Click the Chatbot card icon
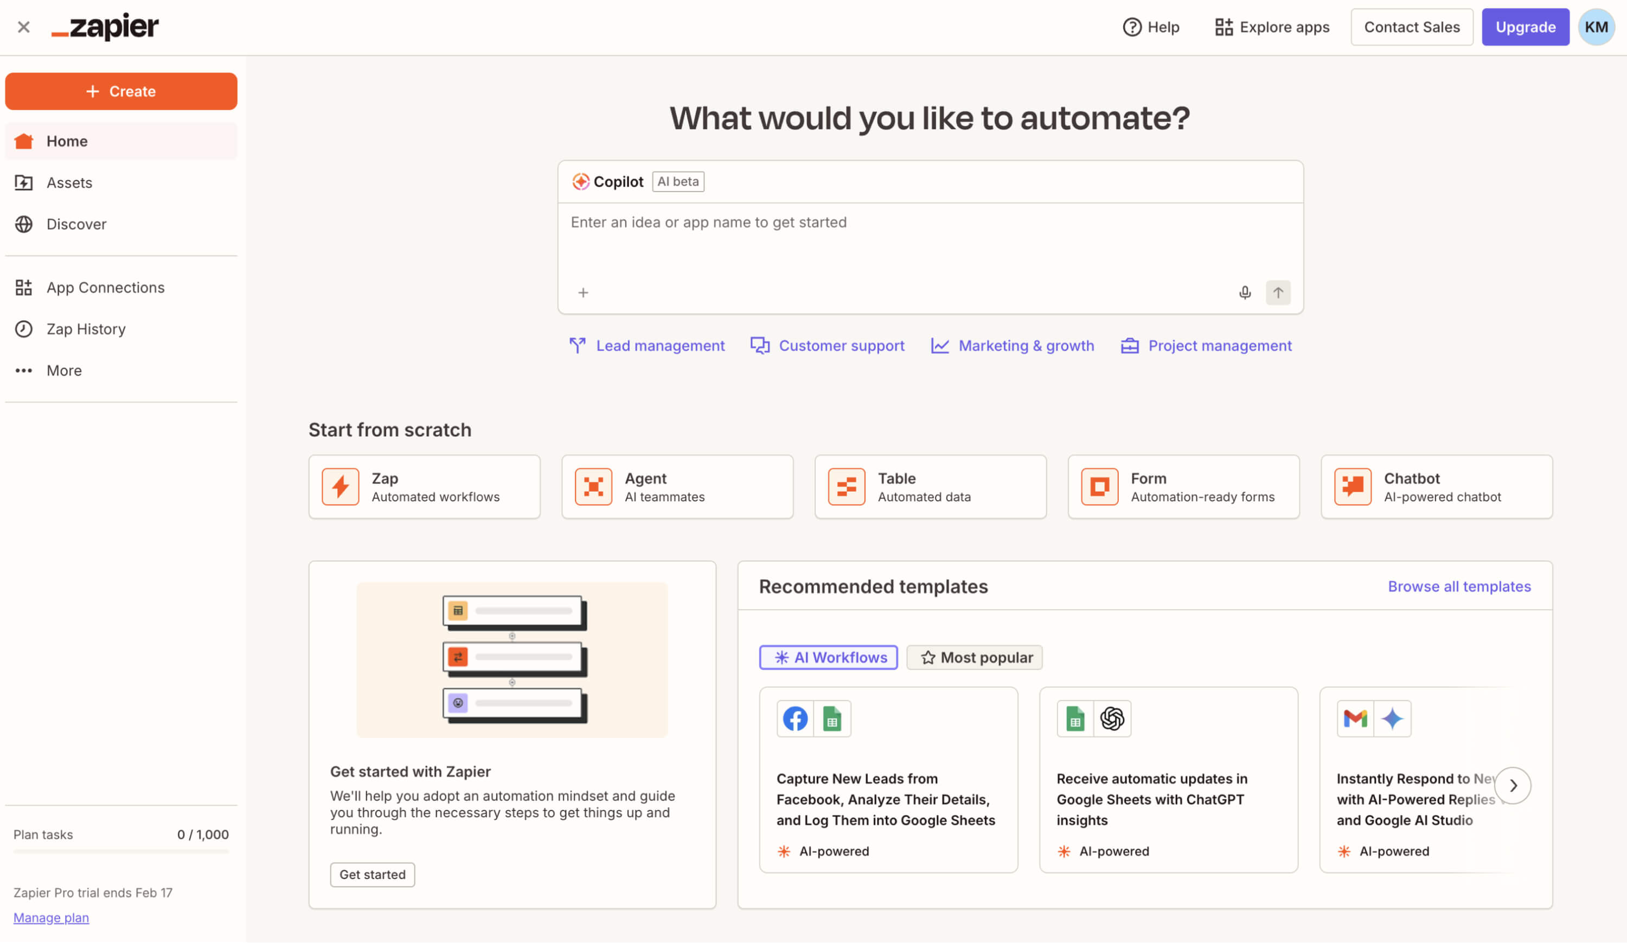This screenshot has height=943, width=1627. click(1353, 487)
